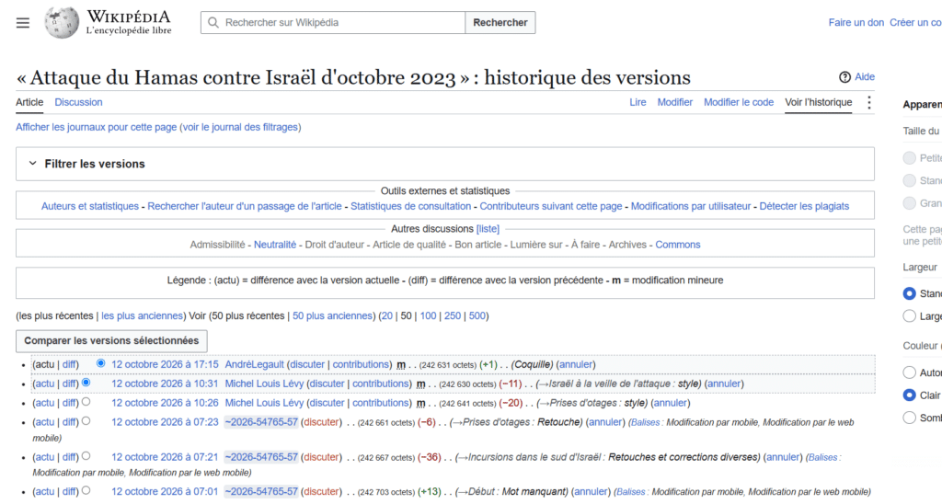
Task: Show 500 revisions per page
Action: point(477,316)
